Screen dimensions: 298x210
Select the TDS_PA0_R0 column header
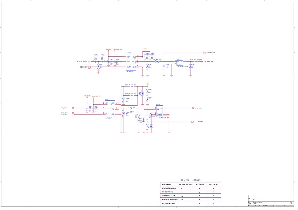pos(200,184)
